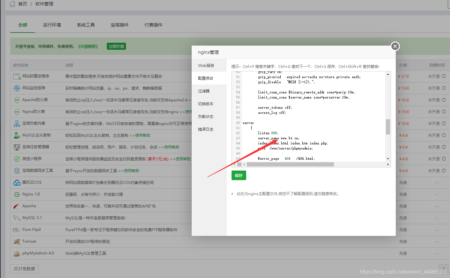Viewport: 450px width, 278px height.
Task: Click 网站防篡改程序 software icon
Action: (17, 77)
